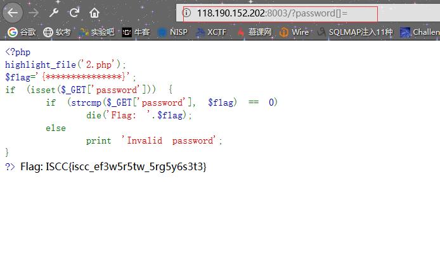
Task: Click the site info circle icon
Action: (x=186, y=13)
